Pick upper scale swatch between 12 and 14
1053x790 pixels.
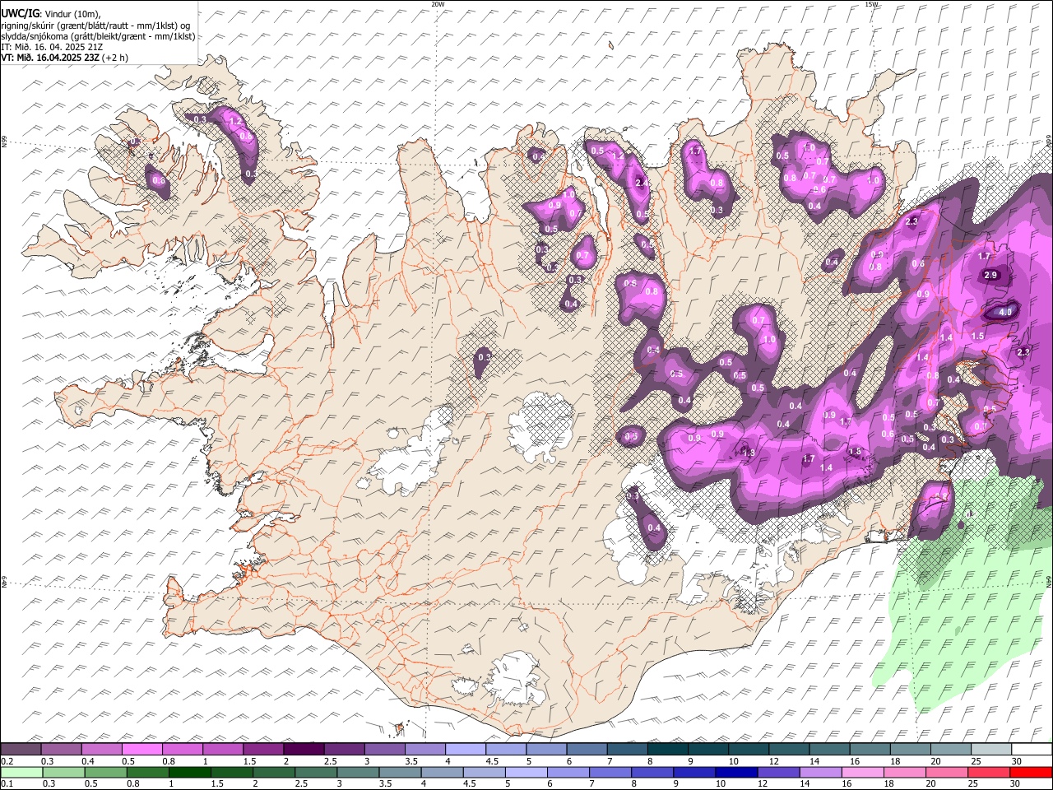pyautogui.click(x=788, y=749)
